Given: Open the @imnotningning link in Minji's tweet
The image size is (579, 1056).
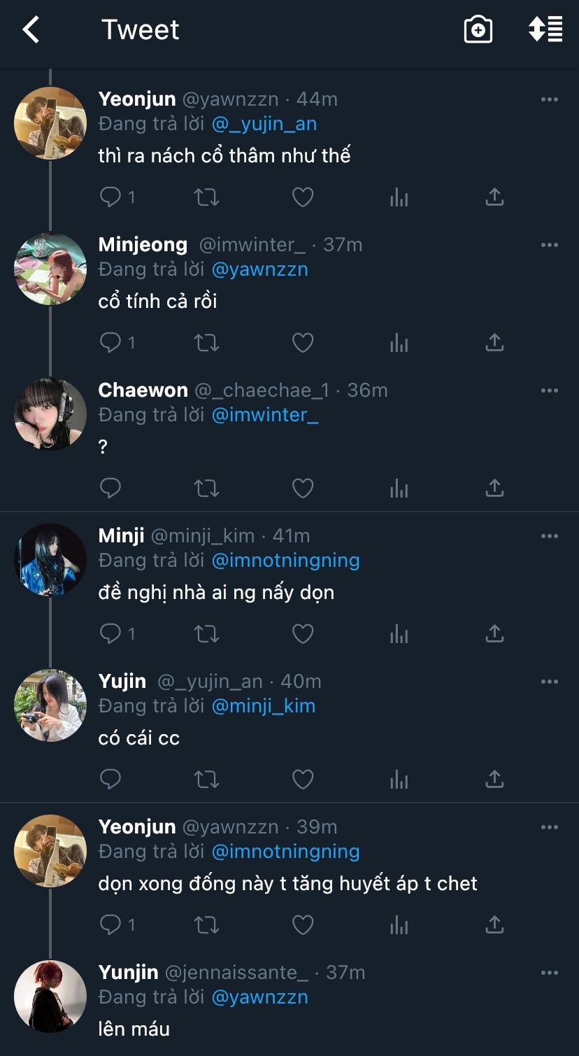Looking at the screenshot, I should click(x=285, y=561).
